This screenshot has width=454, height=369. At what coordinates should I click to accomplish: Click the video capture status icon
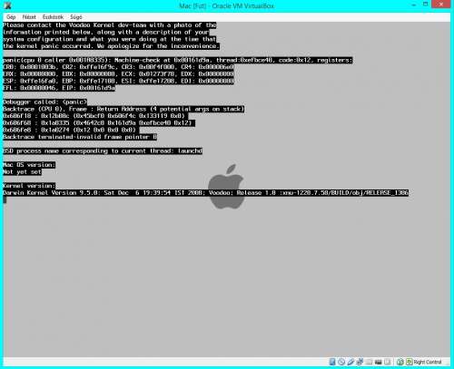378,362
